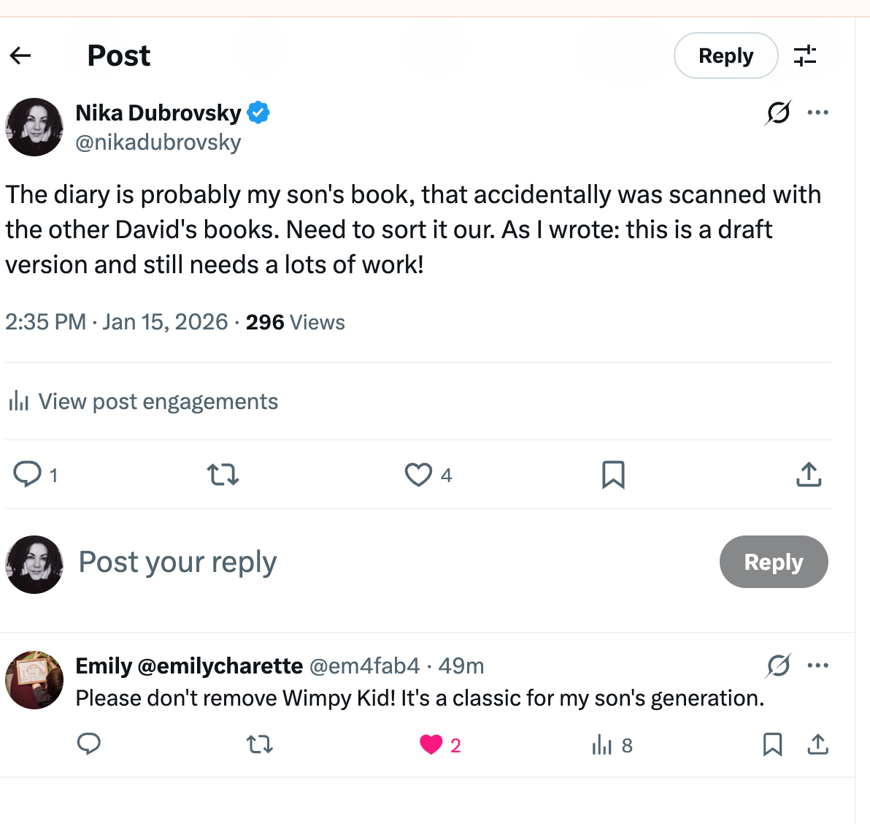The image size is (870, 824).
Task: Click reply comment icon on main post
Action: point(28,475)
